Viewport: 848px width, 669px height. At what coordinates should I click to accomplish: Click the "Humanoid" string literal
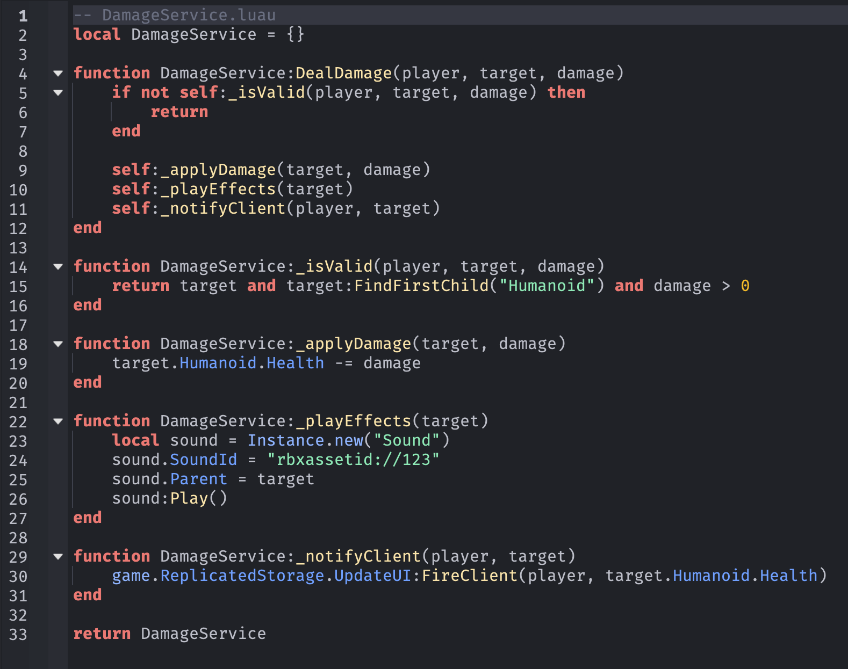pos(547,286)
